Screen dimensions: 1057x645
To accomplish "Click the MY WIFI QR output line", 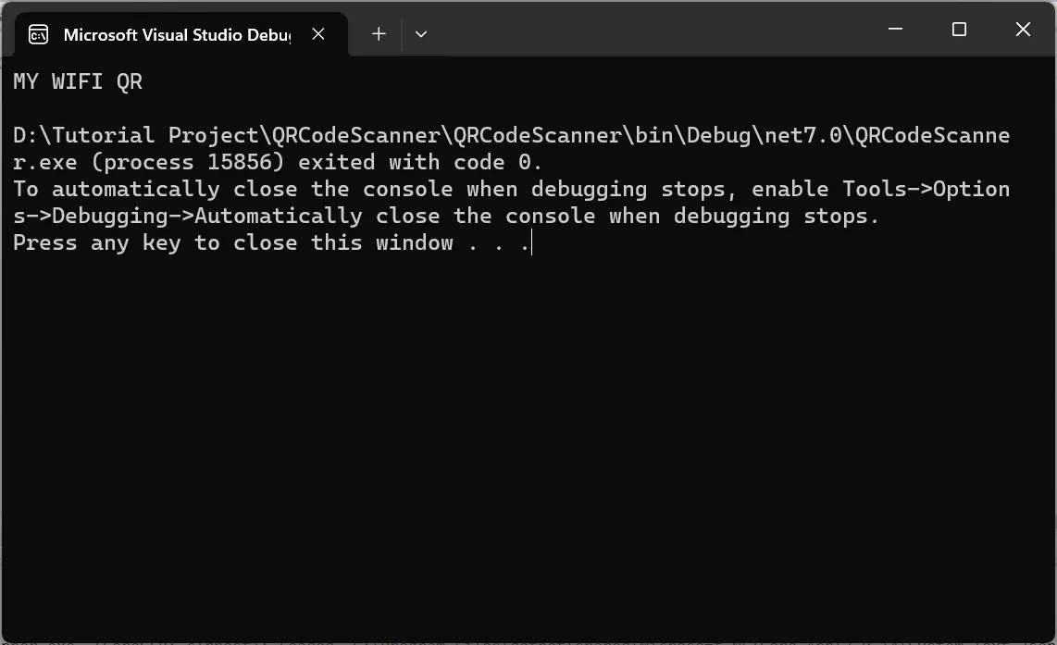I will coord(78,81).
